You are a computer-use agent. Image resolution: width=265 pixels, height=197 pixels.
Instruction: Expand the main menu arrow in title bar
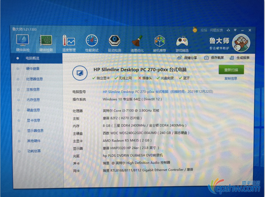click(235, 30)
